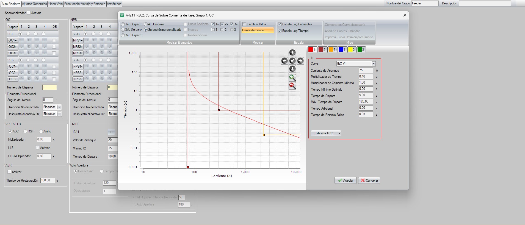Open the Auto Recierre tab

click(x=11, y=4)
